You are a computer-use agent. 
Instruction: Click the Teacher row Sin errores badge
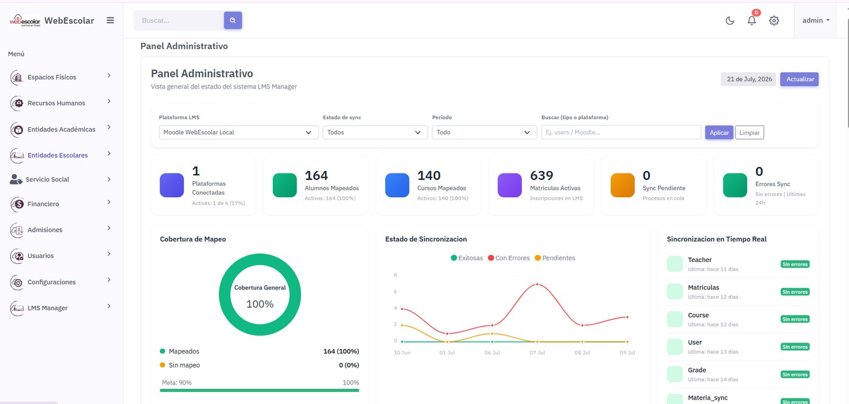click(795, 264)
